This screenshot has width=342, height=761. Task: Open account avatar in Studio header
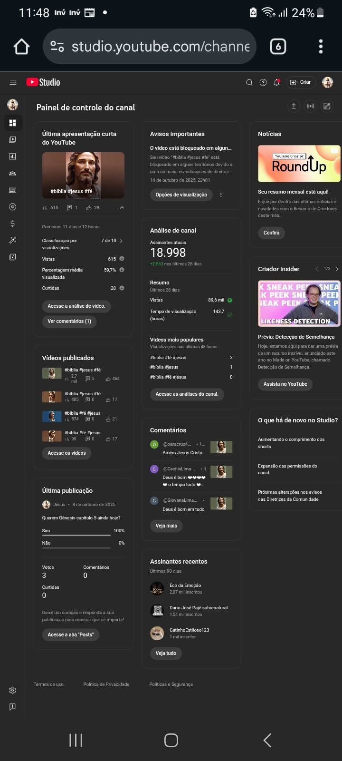(x=327, y=82)
